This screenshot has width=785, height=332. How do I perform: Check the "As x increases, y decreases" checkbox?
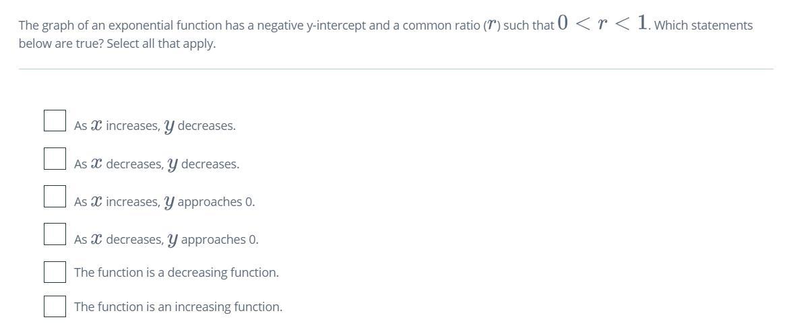pyautogui.click(x=55, y=121)
